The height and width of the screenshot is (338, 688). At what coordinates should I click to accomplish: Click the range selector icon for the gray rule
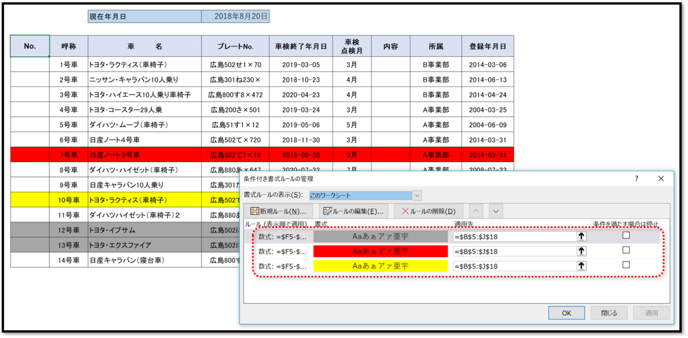pyautogui.click(x=581, y=236)
